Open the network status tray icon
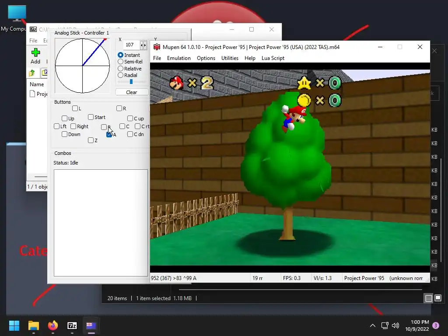Image resolution: width=448 pixels, height=336 pixels. pos(385,325)
